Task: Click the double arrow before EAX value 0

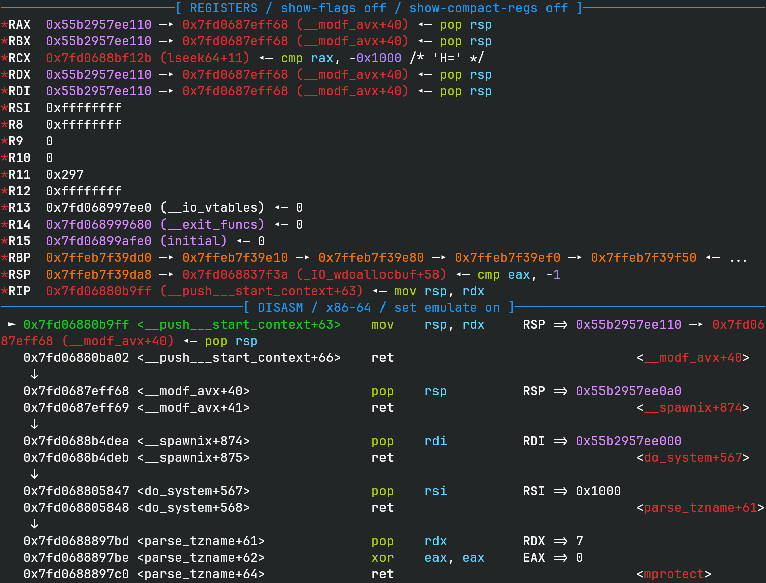Action: click(x=560, y=558)
